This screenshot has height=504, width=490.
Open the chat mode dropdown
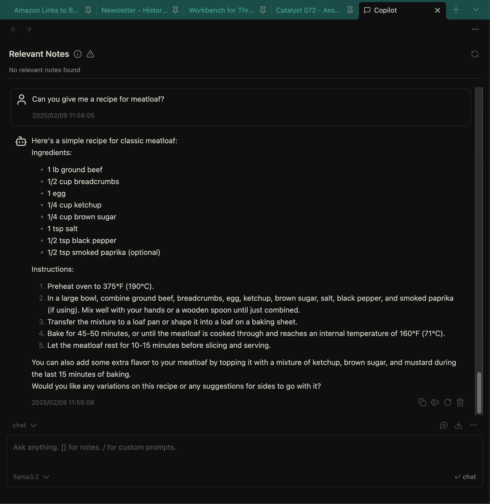(x=24, y=425)
